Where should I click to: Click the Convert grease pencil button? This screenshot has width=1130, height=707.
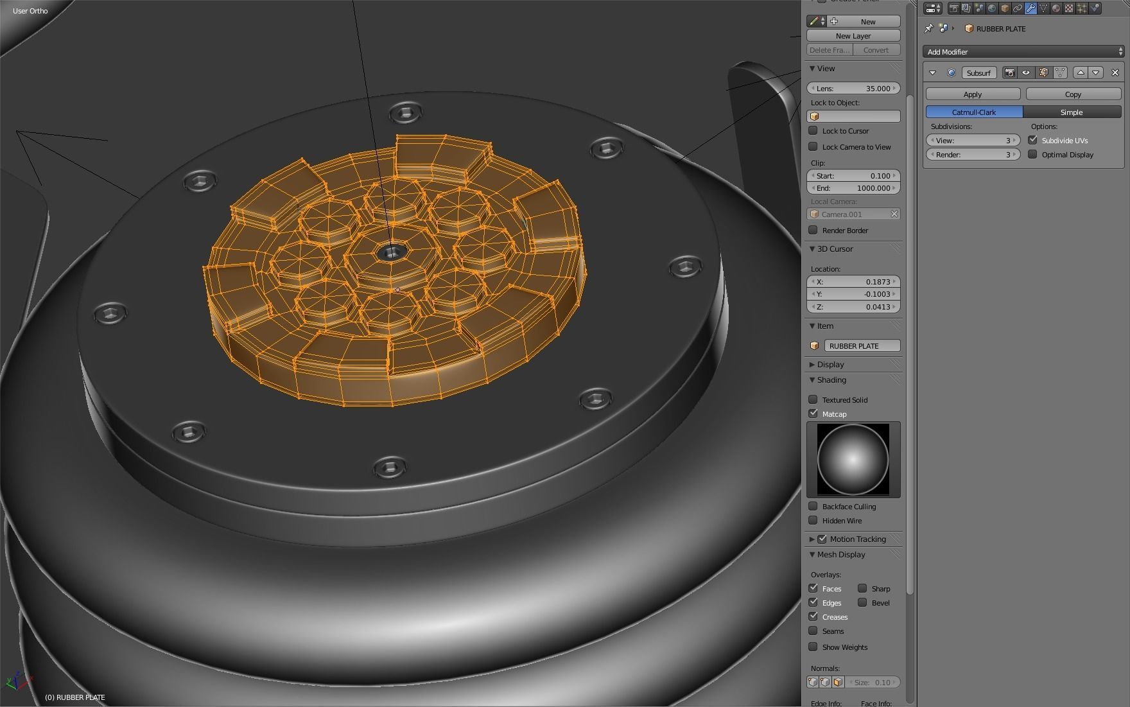pos(876,49)
